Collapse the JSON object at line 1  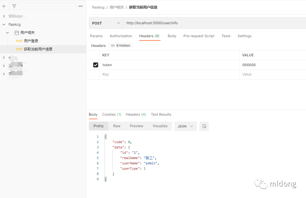[105, 136]
